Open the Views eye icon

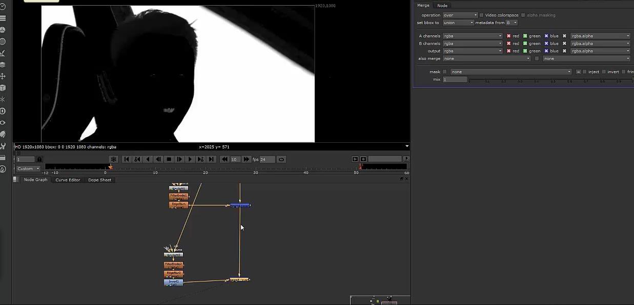(3, 123)
